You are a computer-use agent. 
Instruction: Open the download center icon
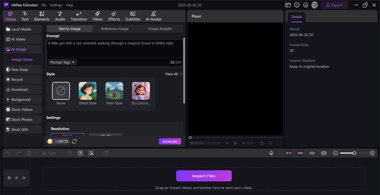(305, 5)
